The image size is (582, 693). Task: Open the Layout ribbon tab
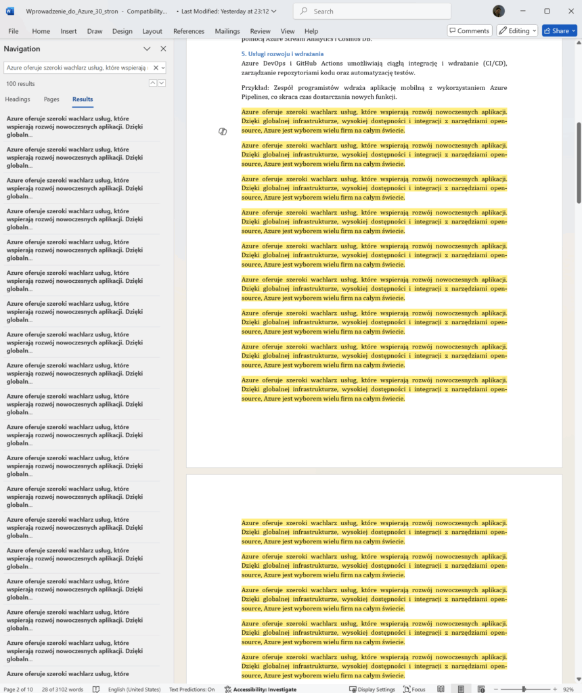pos(152,31)
